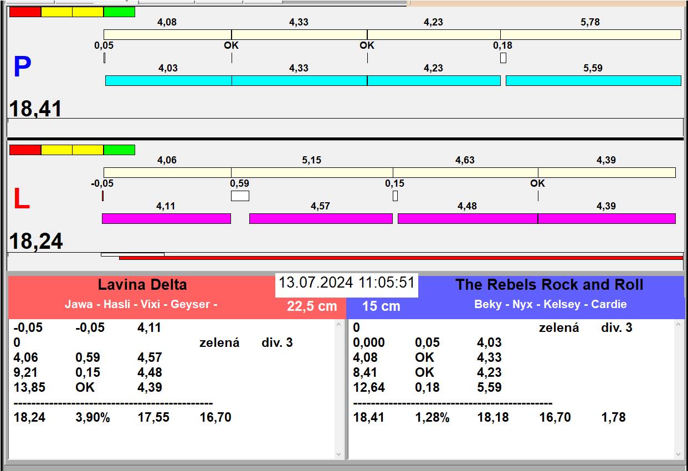Image resolution: width=688 pixels, height=471 pixels.
Task: Click the red start light in lane L
Action: click(25, 150)
